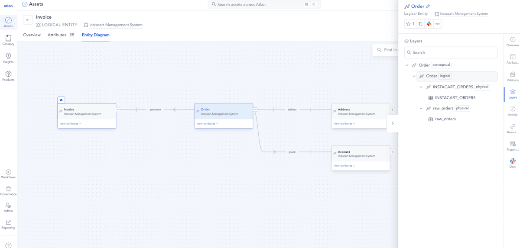520x248 pixels.
Task: Expand view attributes on Account node
Action: 344,166
